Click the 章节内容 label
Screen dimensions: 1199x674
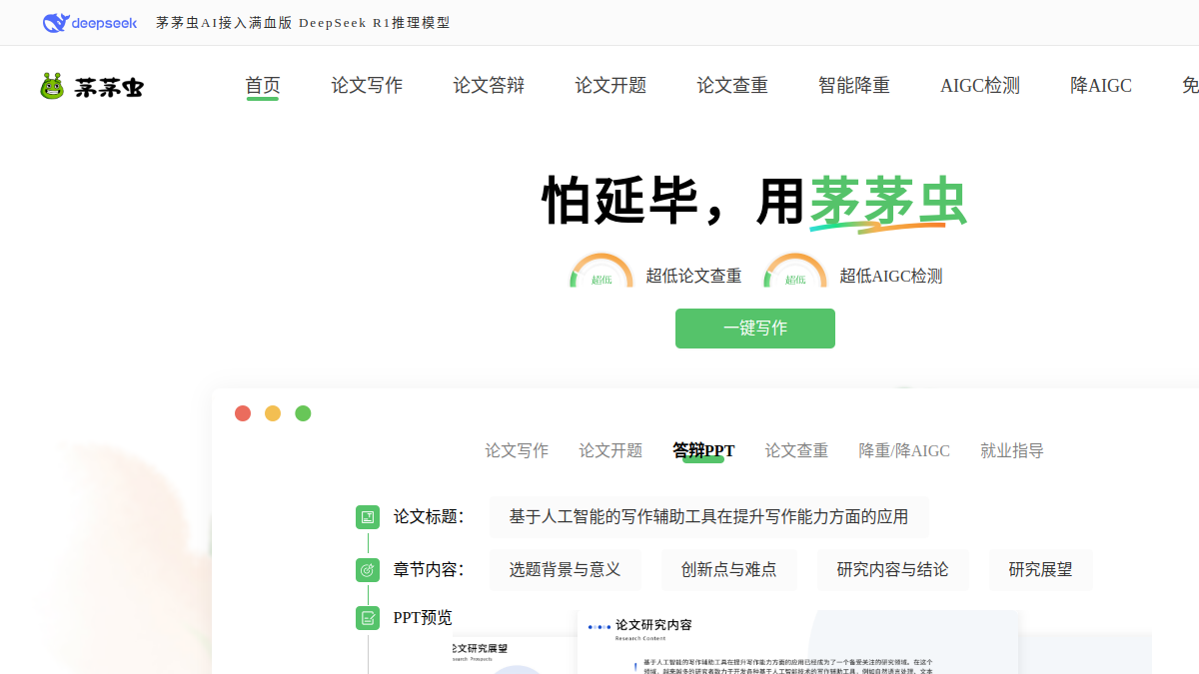(x=429, y=570)
